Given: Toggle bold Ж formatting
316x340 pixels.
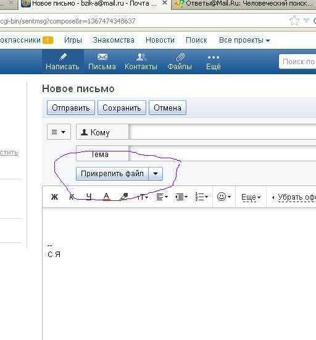Looking at the screenshot, I should tap(54, 197).
